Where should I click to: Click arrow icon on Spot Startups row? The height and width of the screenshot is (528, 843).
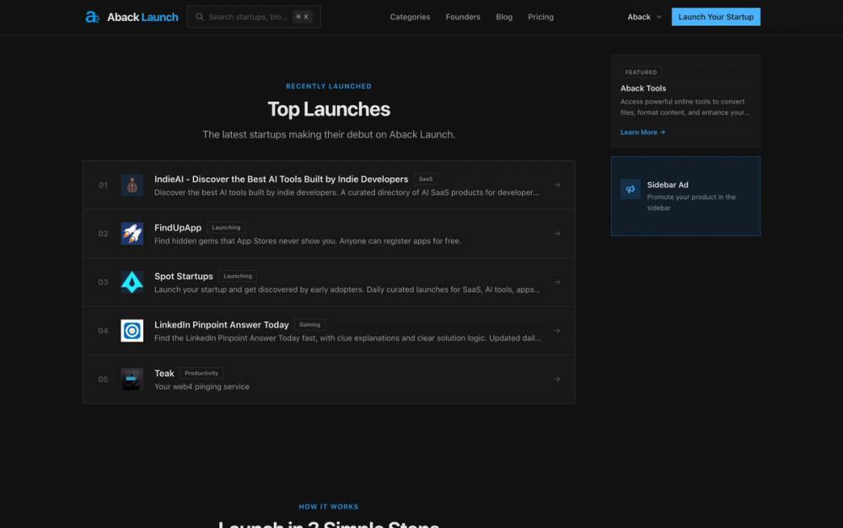click(557, 282)
